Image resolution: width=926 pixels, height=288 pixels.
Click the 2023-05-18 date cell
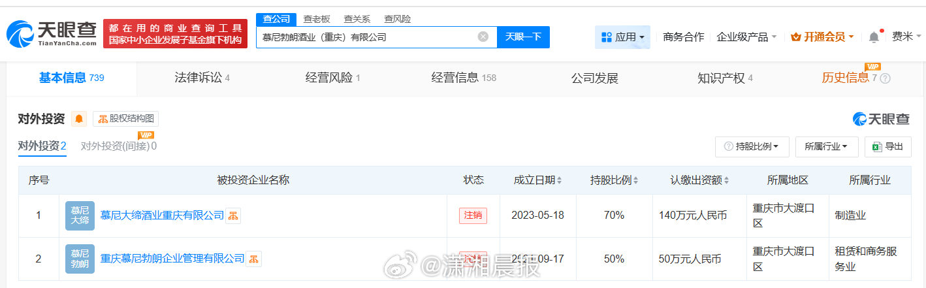tap(537, 216)
